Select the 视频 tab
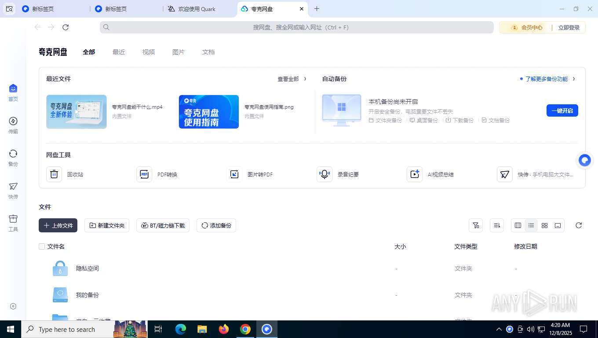The image size is (598, 338). (x=149, y=52)
